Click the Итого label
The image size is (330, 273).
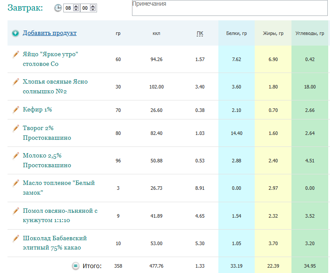[92, 266]
